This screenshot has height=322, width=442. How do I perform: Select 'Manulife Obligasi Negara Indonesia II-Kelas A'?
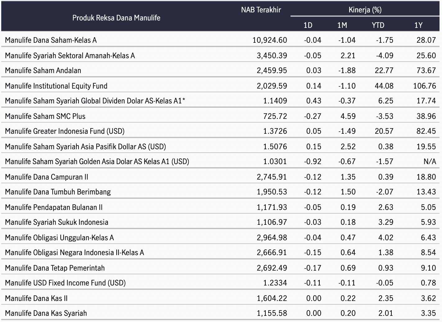tap(74, 252)
